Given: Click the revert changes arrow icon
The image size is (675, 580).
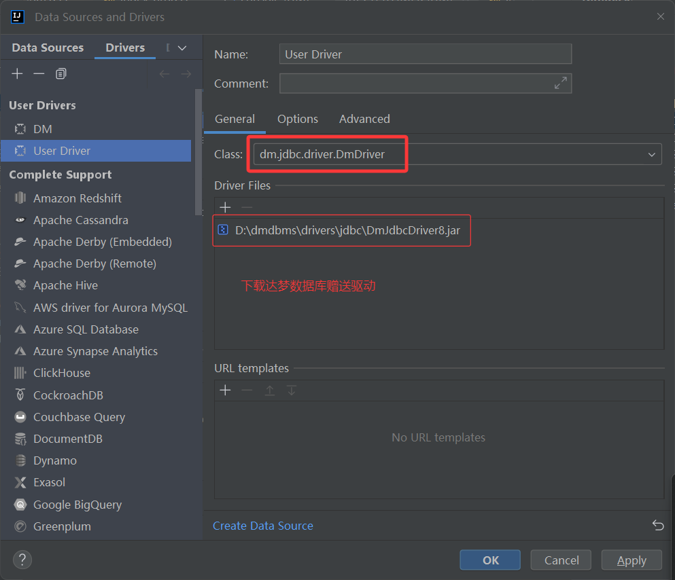Looking at the screenshot, I should [658, 525].
